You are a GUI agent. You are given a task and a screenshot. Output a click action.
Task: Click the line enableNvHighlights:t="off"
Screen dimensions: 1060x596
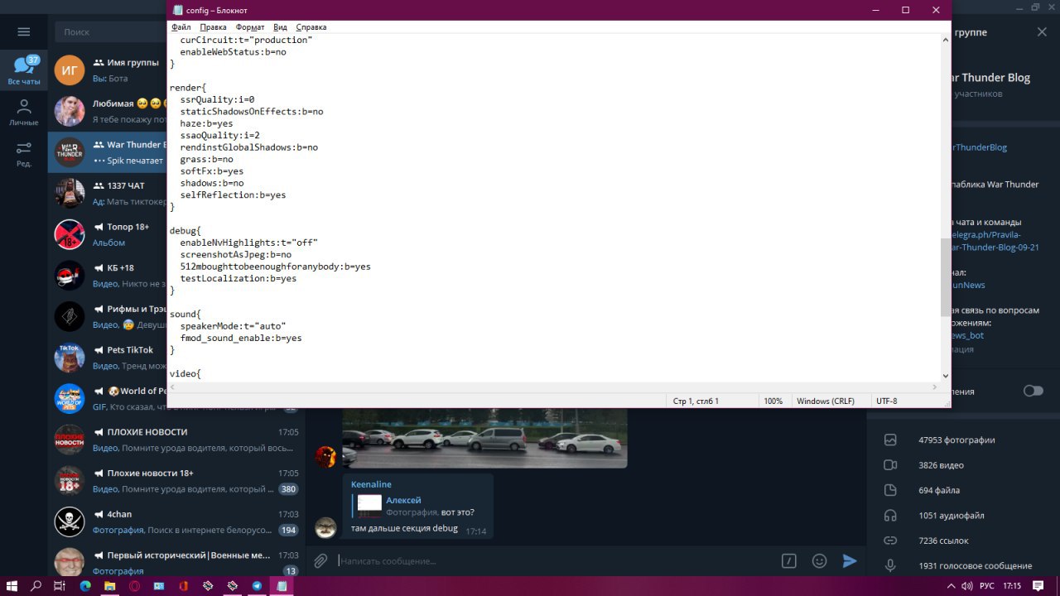click(x=248, y=243)
